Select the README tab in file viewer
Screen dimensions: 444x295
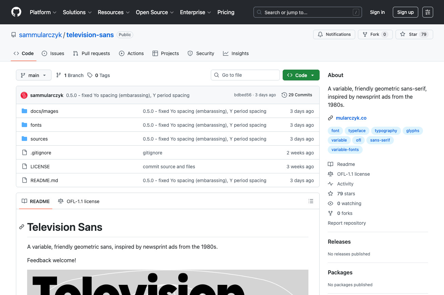pos(36,201)
